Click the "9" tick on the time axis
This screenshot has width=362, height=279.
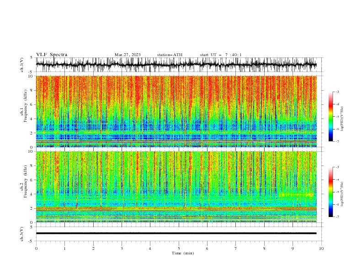pyautogui.click(x=293, y=248)
